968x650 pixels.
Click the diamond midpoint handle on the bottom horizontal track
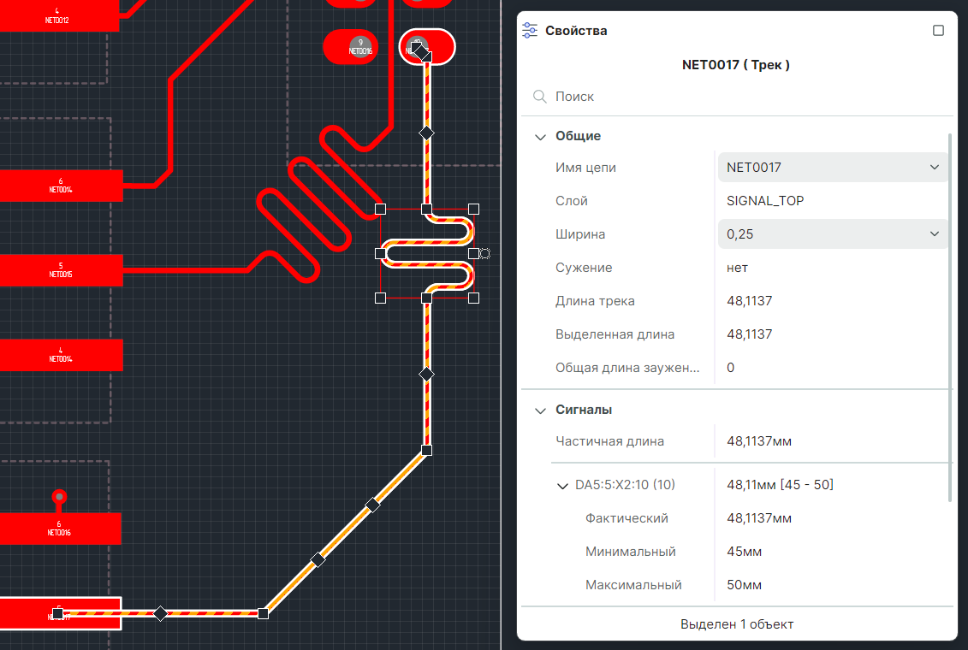point(161,613)
